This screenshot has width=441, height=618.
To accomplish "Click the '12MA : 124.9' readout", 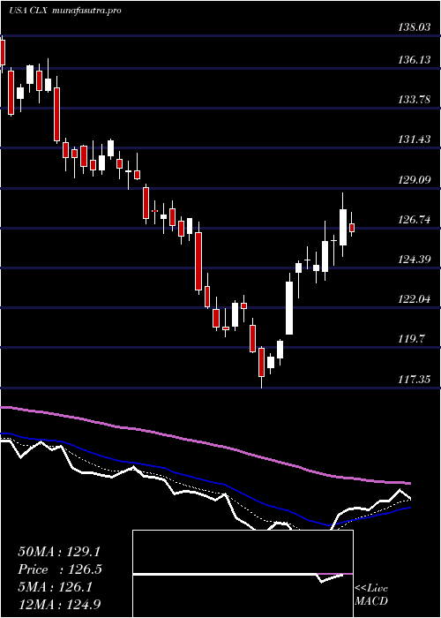I will (61, 605).
